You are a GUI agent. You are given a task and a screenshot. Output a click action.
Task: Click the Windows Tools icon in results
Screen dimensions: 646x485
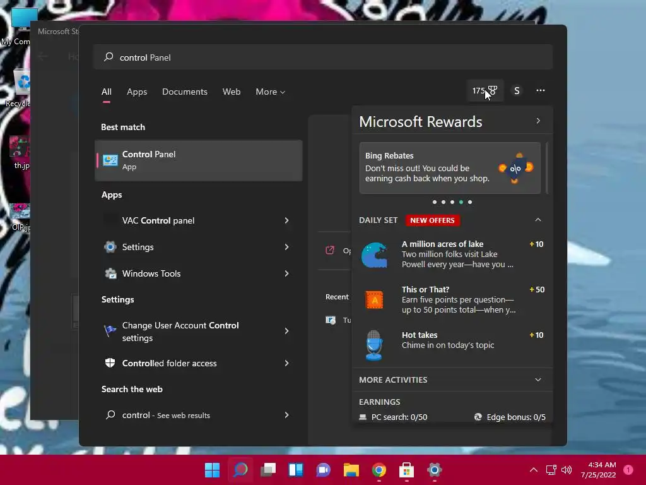pyautogui.click(x=110, y=273)
